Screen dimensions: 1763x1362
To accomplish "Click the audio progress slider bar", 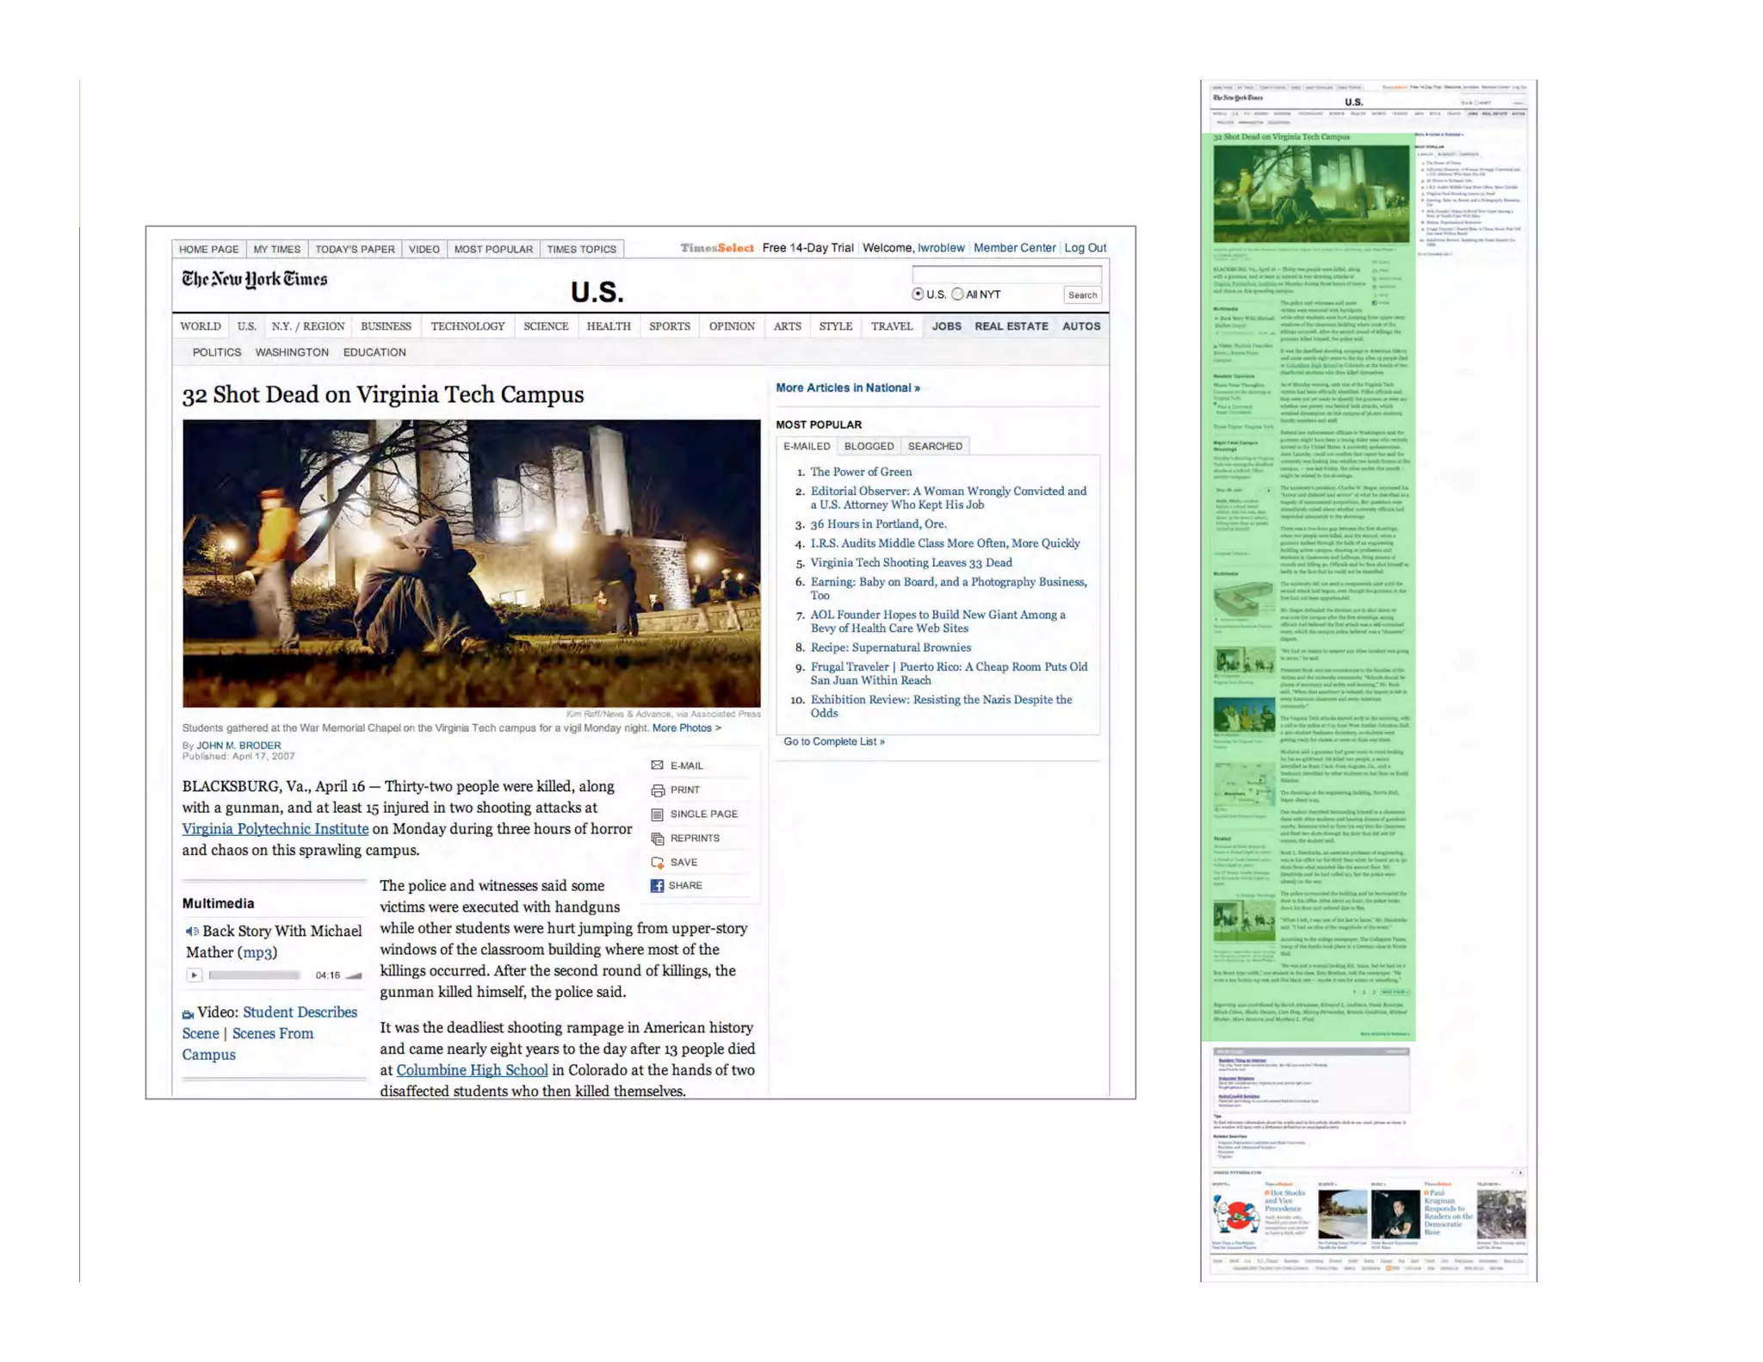I will 254,975.
